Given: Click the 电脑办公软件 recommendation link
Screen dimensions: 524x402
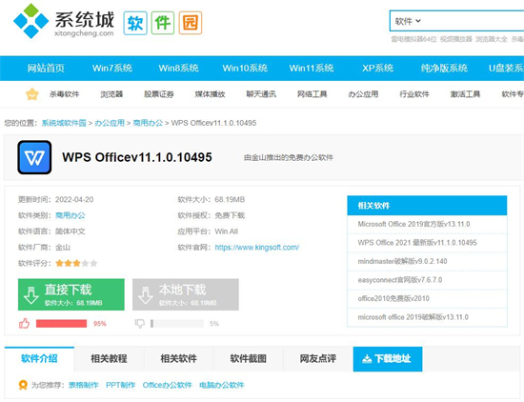Looking at the screenshot, I should pyautogui.click(x=222, y=385).
